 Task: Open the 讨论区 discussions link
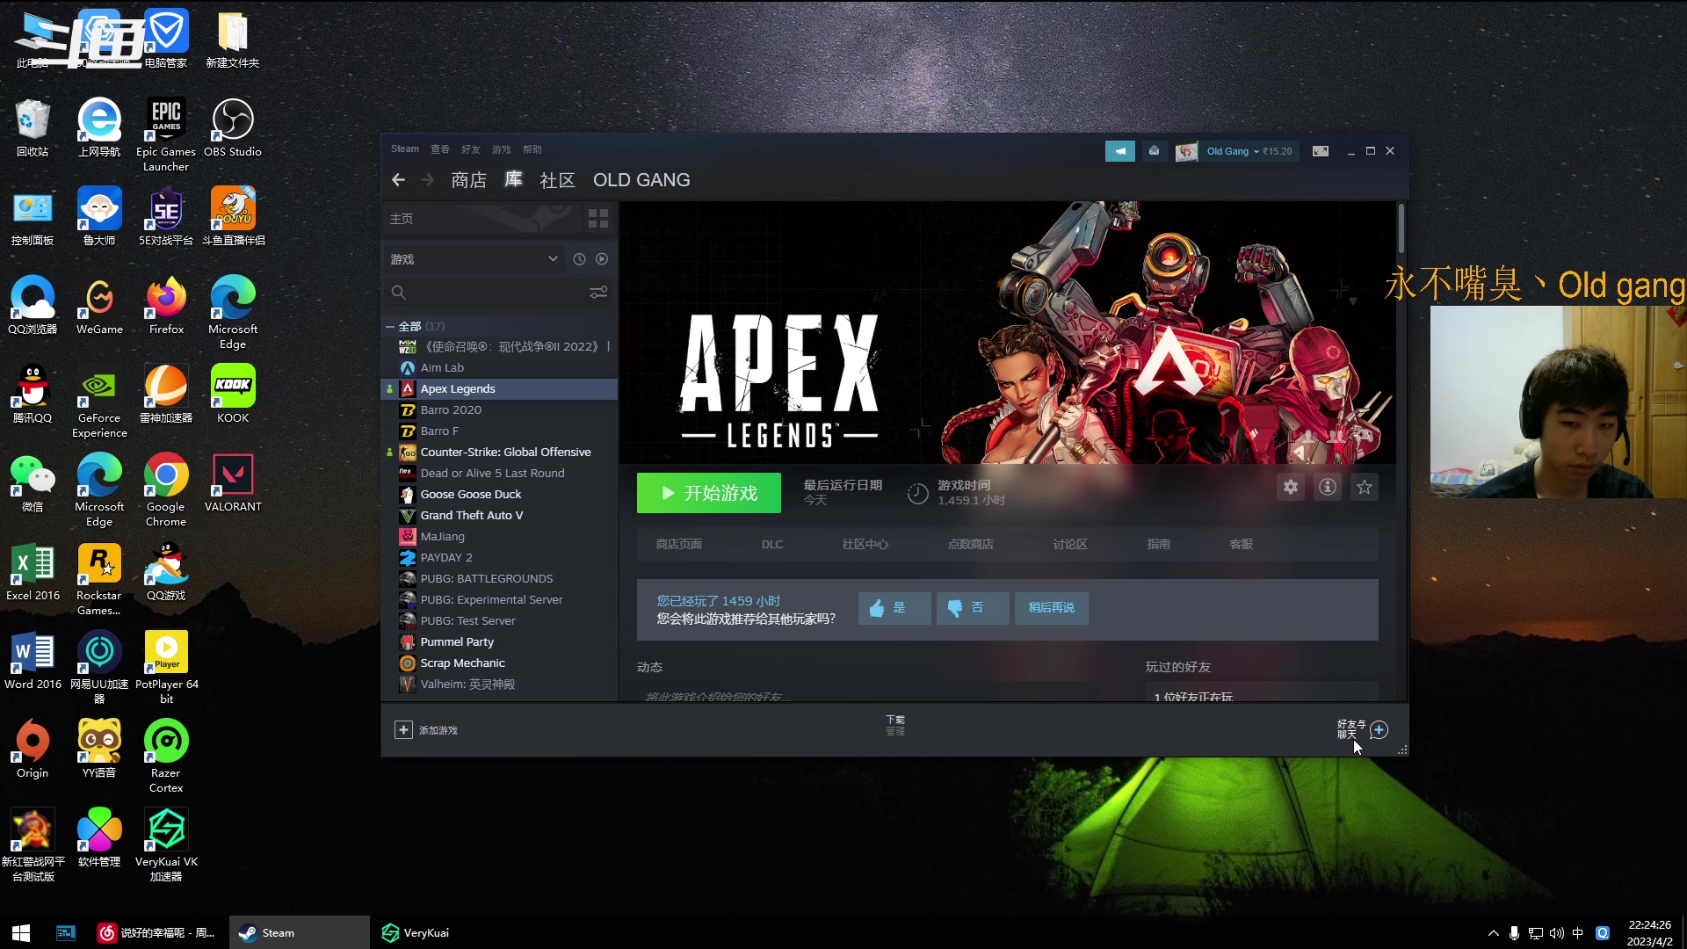[1070, 545]
